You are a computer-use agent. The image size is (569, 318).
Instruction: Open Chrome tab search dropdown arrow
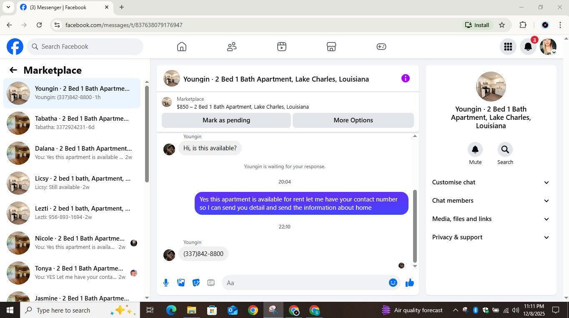click(x=8, y=7)
